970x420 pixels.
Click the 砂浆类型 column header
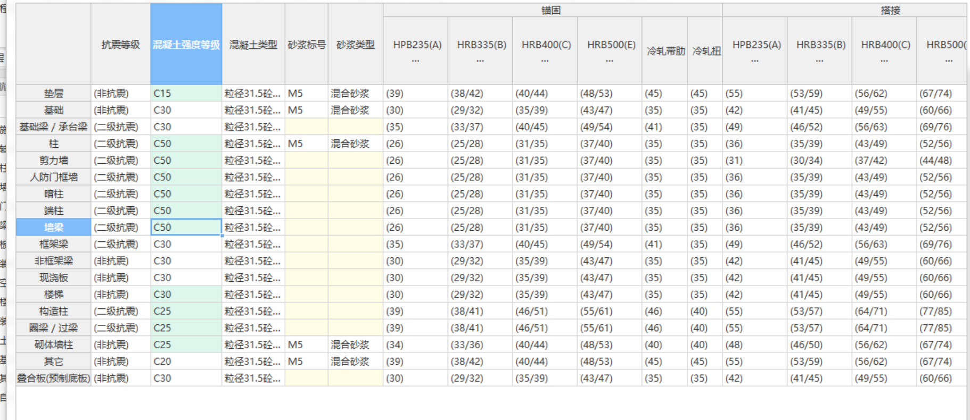(356, 44)
